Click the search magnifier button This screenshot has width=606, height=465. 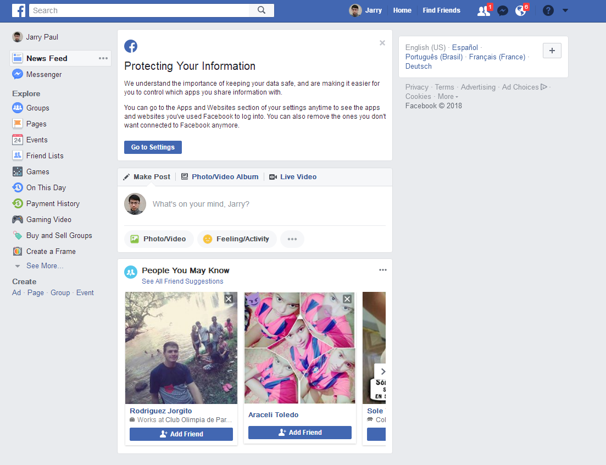262,10
